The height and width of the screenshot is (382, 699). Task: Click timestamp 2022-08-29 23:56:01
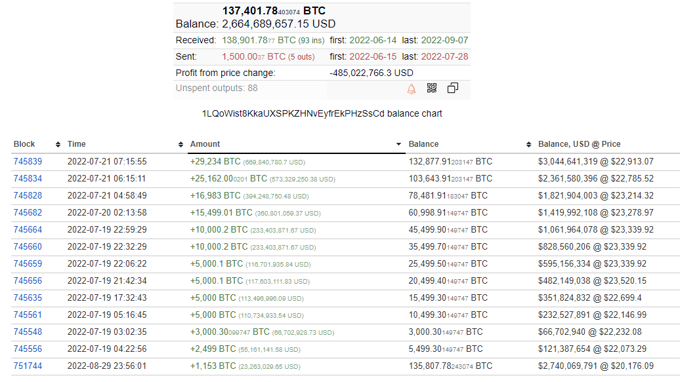107,366
